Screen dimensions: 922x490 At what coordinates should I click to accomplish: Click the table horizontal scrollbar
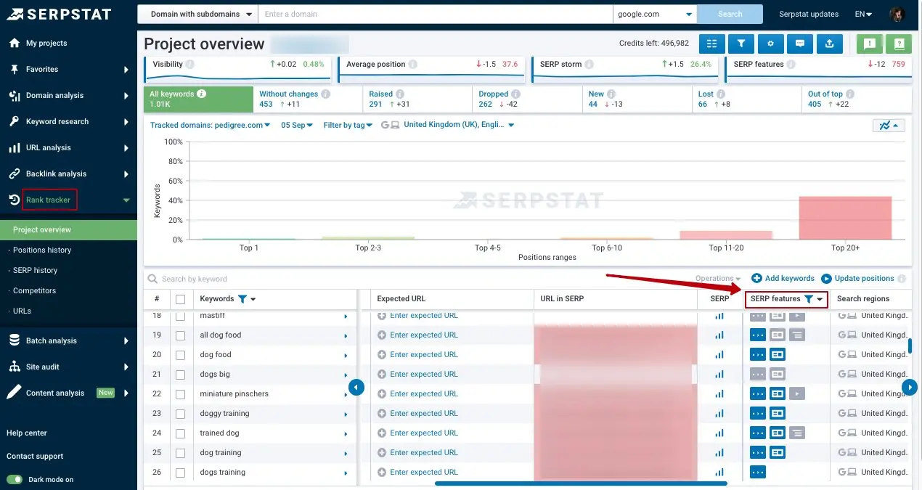581,483
